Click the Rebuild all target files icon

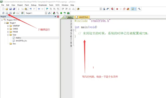[10, 13]
